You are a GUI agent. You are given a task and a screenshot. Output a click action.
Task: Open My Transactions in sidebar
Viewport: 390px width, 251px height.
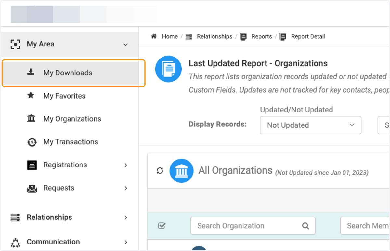[71, 142]
